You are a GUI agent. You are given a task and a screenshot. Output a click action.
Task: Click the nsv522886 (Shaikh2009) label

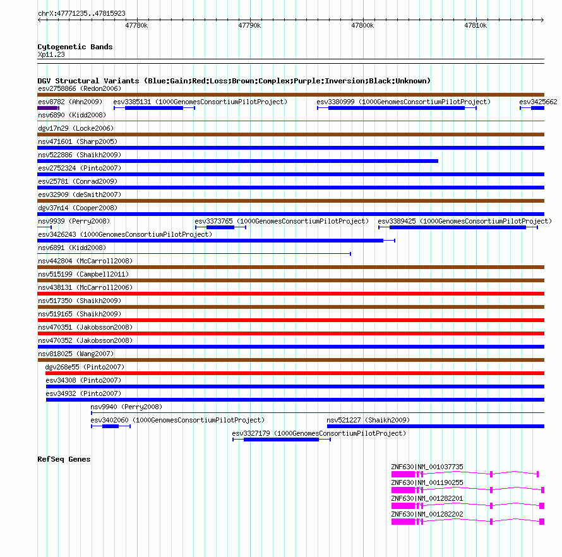80,155
